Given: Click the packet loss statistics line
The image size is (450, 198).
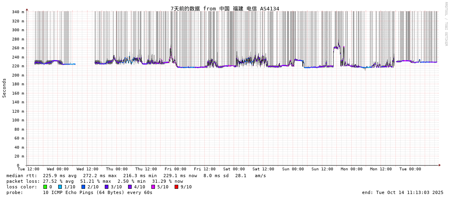Looking at the screenshot, I should coord(94,181).
